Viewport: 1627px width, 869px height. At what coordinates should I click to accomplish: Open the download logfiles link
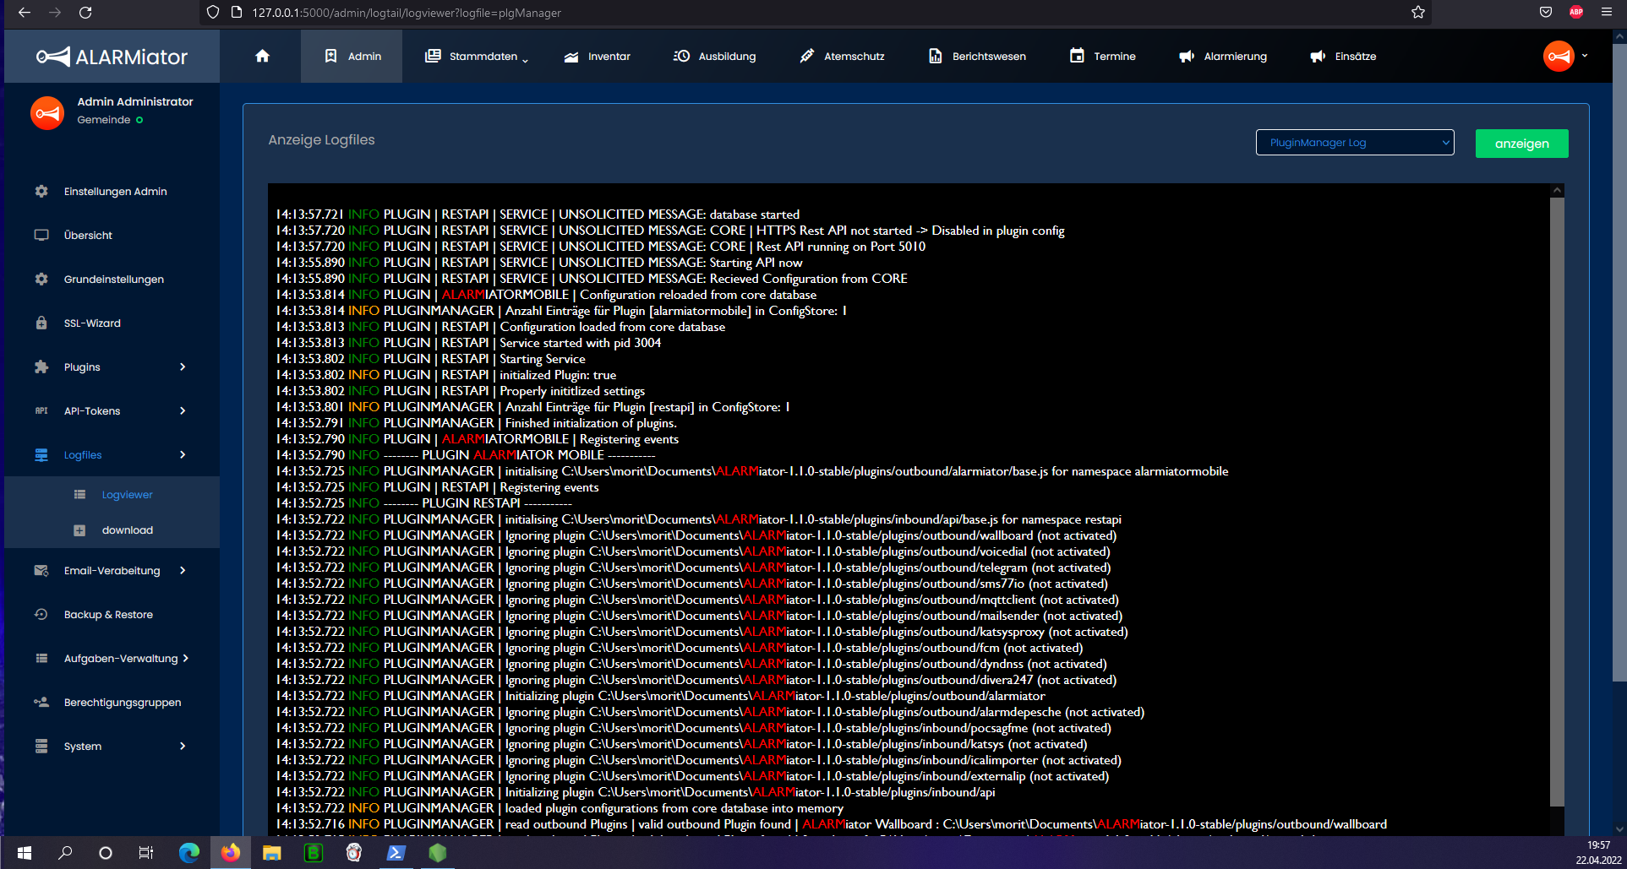click(x=127, y=530)
